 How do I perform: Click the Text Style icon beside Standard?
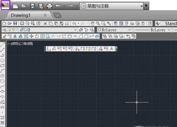click(158, 23)
